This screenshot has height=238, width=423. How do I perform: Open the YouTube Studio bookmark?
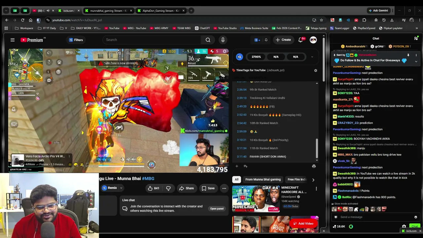pyautogui.click(x=225, y=28)
